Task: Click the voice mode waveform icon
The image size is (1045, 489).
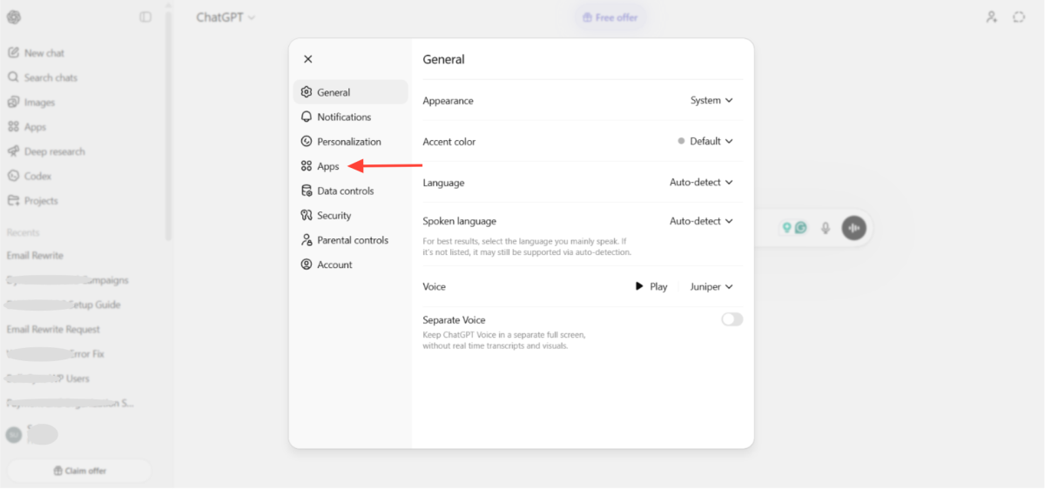Action: (x=853, y=228)
